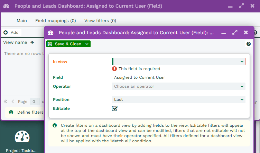This screenshot has width=260, height=153.
Task: Close the front filter dialog with X
Action: click(x=246, y=32)
